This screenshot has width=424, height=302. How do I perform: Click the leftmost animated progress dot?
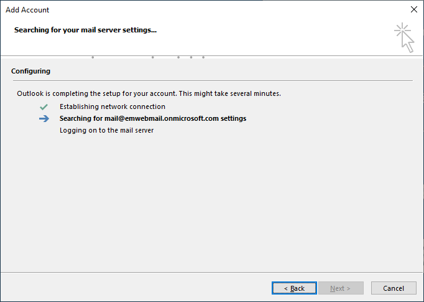[93, 57]
